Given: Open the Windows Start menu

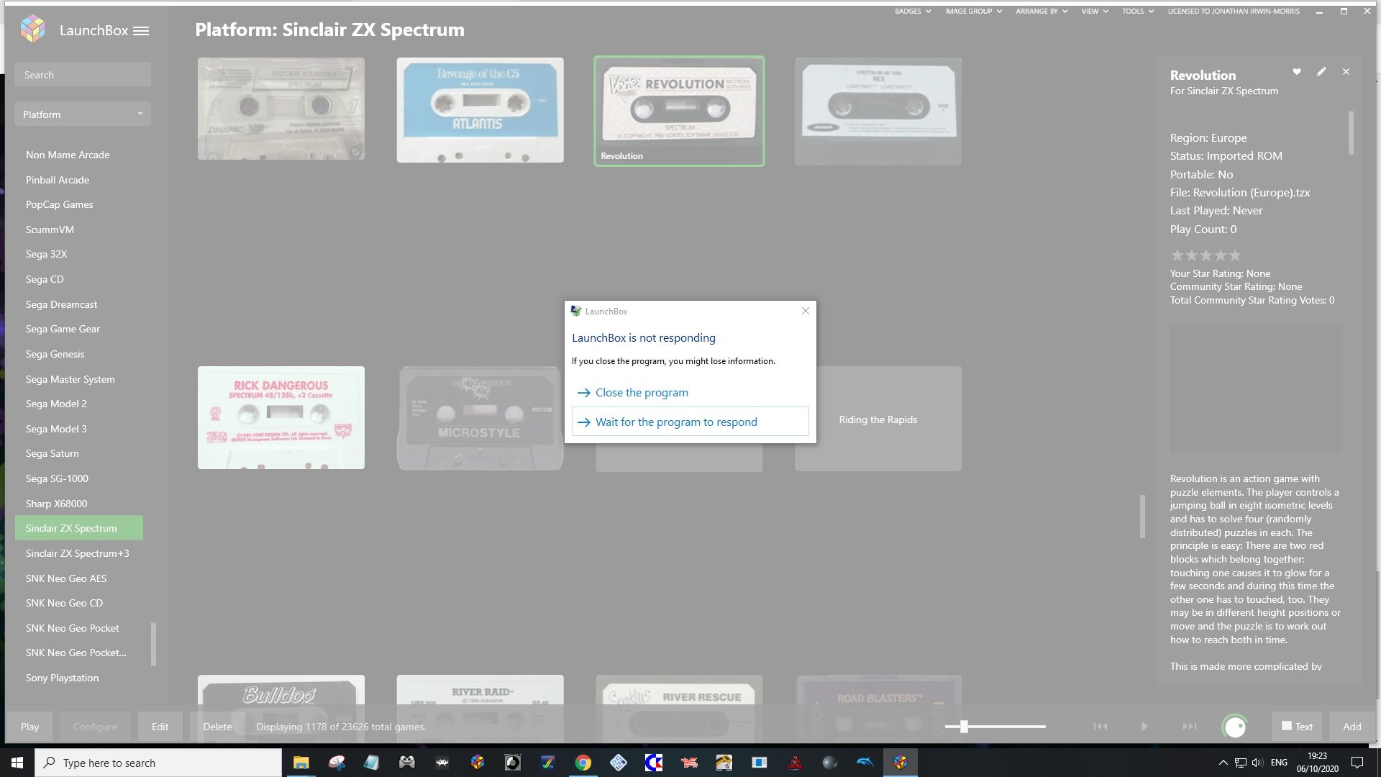Looking at the screenshot, I should [x=17, y=763].
